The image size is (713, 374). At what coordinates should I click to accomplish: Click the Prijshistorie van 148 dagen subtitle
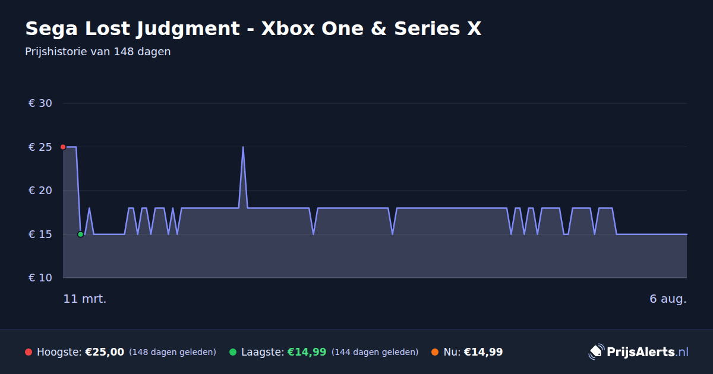coord(98,52)
